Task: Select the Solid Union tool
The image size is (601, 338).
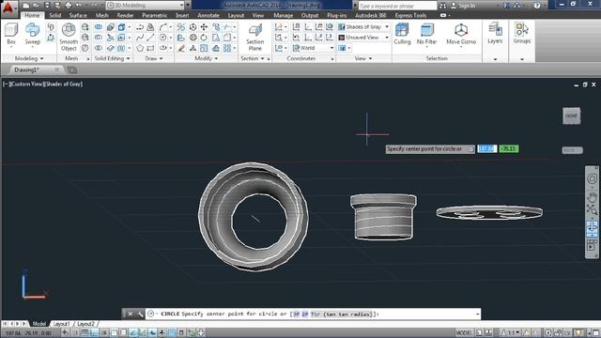Action: coord(99,27)
